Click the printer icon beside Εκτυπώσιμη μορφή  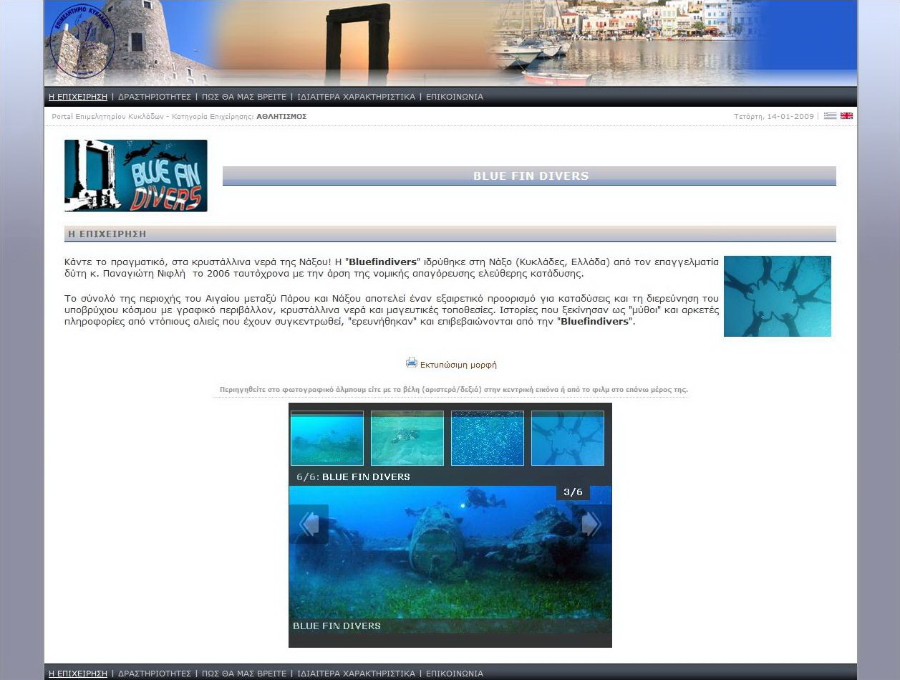point(412,363)
